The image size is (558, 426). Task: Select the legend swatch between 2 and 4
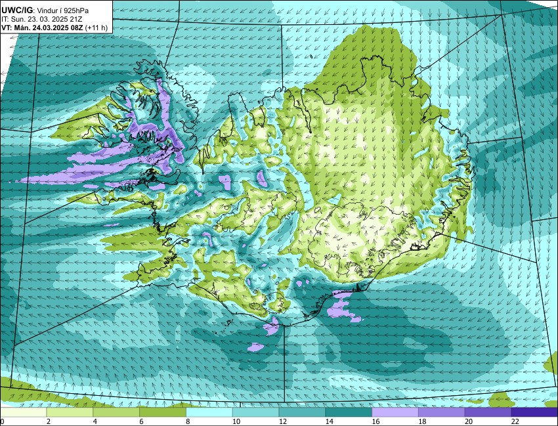coord(70,412)
